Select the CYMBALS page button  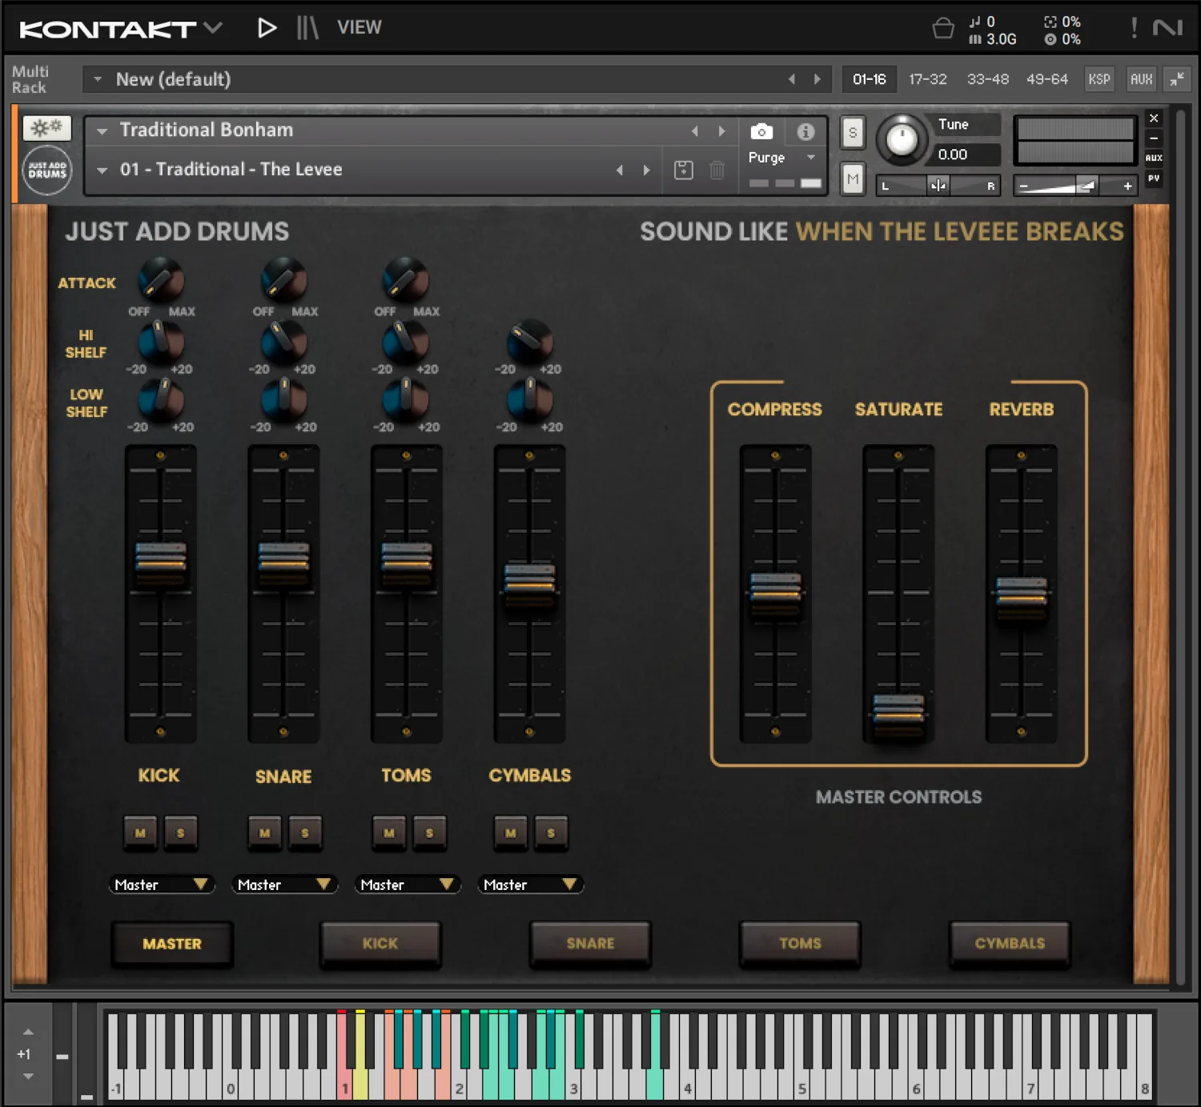1010,944
